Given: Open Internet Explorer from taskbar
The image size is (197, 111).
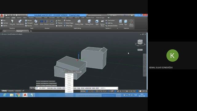Looking at the screenshot, I should (5, 95).
